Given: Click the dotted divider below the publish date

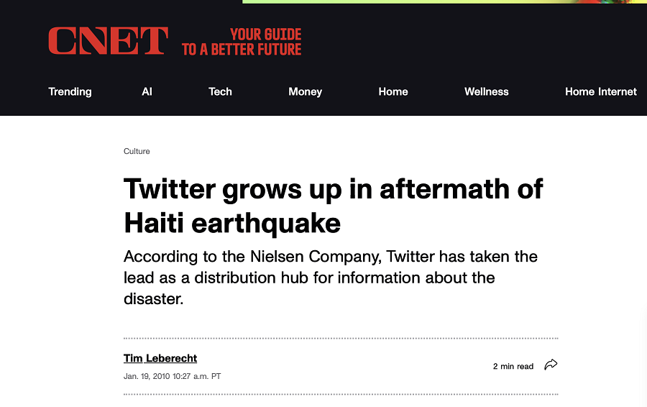Looking at the screenshot, I should click(x=341, y=394).
